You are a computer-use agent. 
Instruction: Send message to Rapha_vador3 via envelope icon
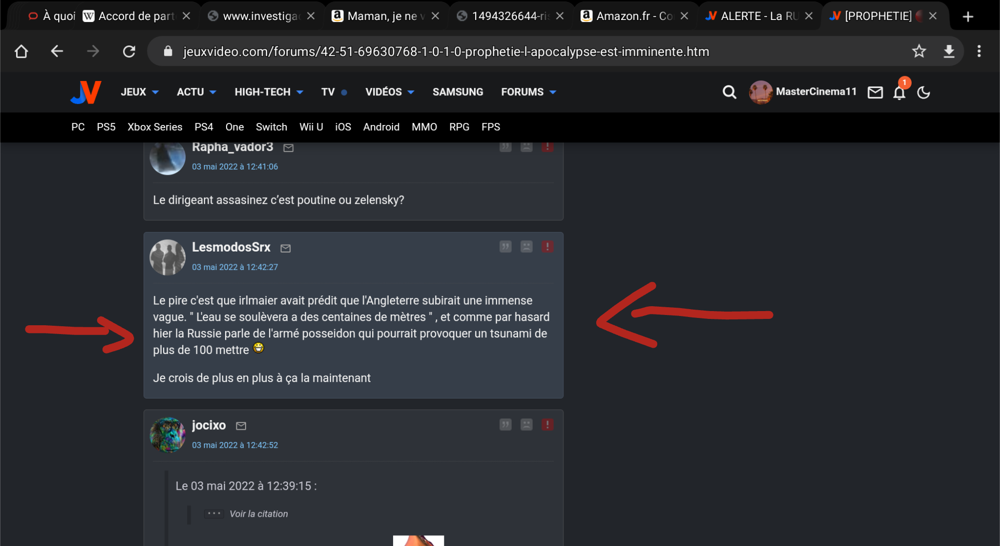289,148
